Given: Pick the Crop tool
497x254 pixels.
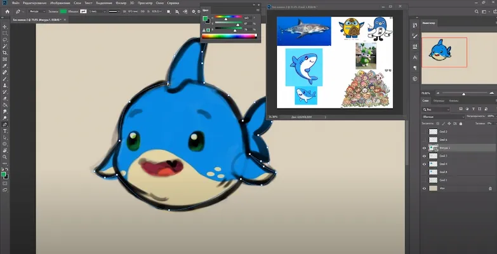Looking at the screenshot, I should (4, 53).
